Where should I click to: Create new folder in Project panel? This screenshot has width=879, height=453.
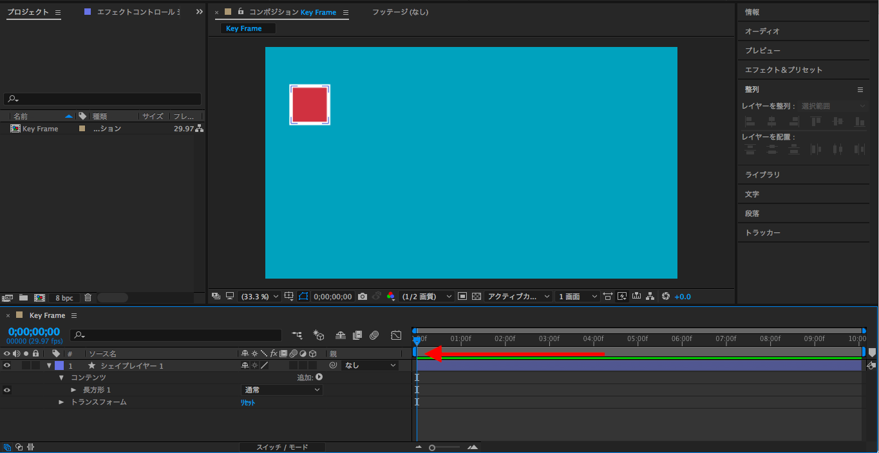23,298
